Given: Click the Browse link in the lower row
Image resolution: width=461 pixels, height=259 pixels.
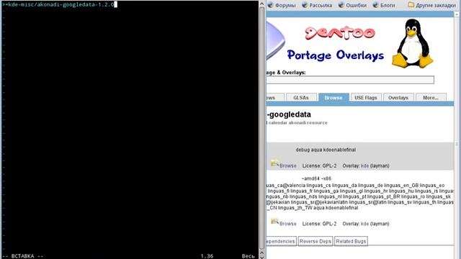Looking at the screenshot, I should (x=288, y=224).
